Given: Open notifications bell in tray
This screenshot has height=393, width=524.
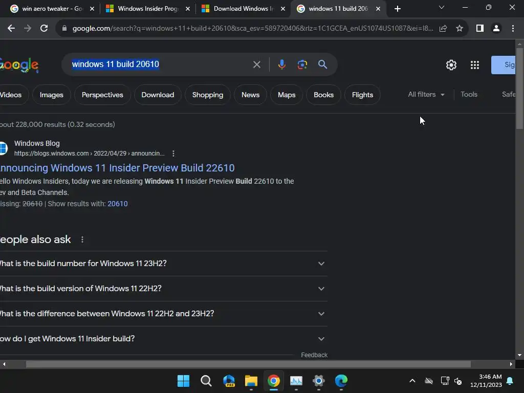Looking at the screenshot, I should (x=510, y=381).
